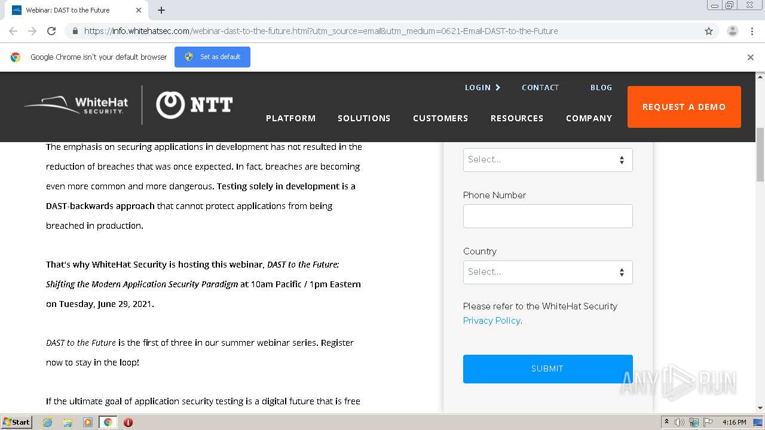The width and height of the screenshot is (765, 430).
Task: Show hidden tray icons arrow
Action: pos(666,422)
